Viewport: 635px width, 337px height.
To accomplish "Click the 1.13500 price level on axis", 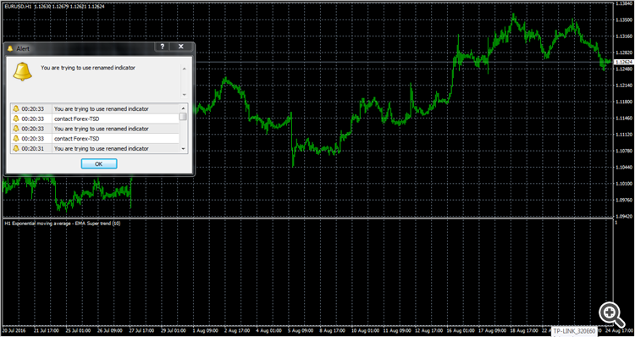I will 624,19.
